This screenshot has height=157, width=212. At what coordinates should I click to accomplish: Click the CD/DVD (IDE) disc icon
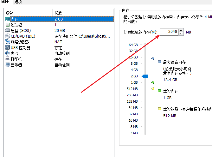8,36
